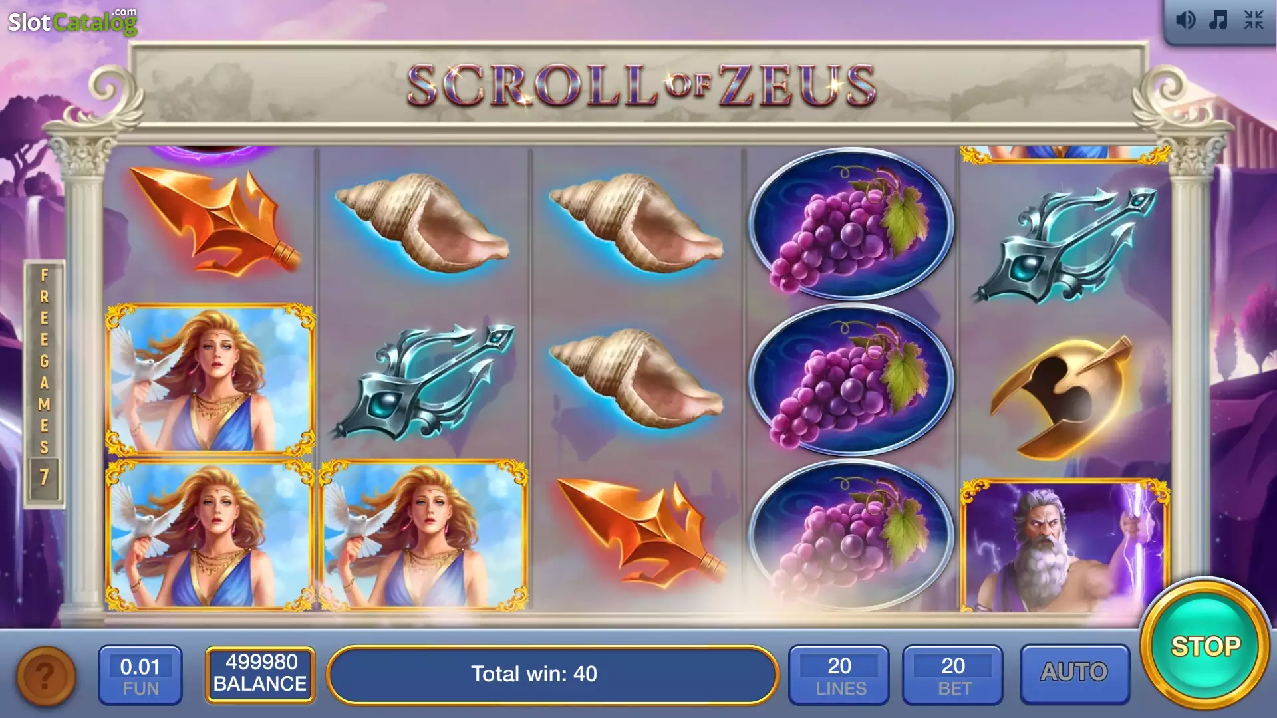Enable autoplay with the AUTO button
This screenshot has width=1277, height=718.
point(1074,673)
